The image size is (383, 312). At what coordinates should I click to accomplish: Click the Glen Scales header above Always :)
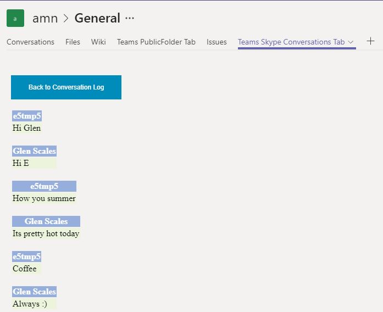pyautogui.click(x=34, y=292)
